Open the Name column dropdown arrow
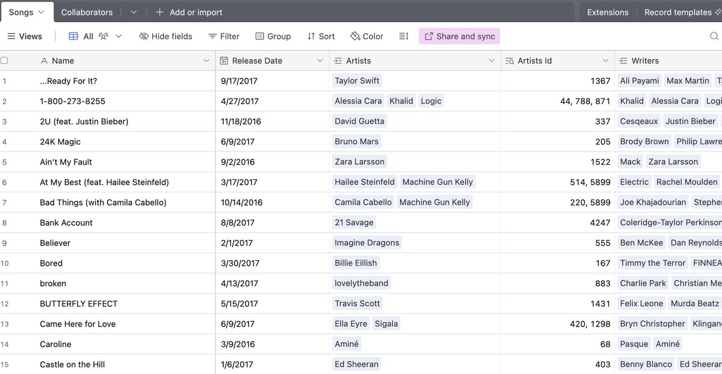722x374 pixels. click(206, 61)
